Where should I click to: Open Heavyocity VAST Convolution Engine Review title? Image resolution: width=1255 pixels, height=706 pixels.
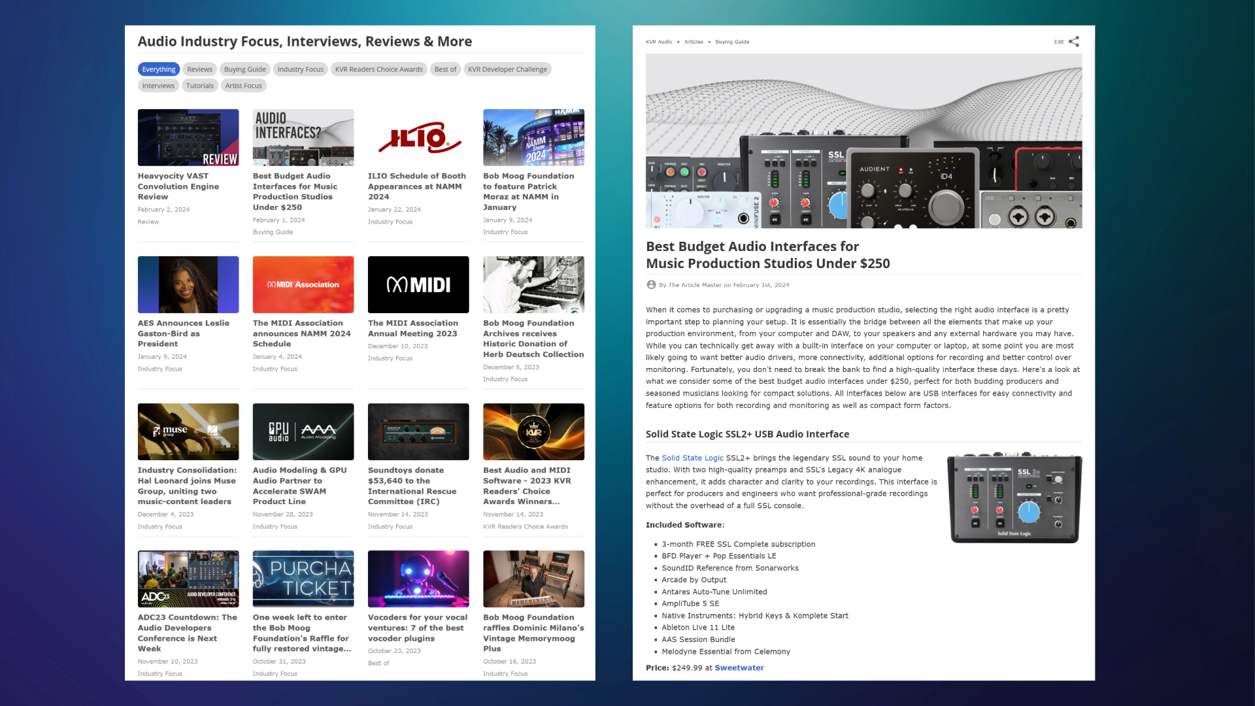tap(178, 186)
